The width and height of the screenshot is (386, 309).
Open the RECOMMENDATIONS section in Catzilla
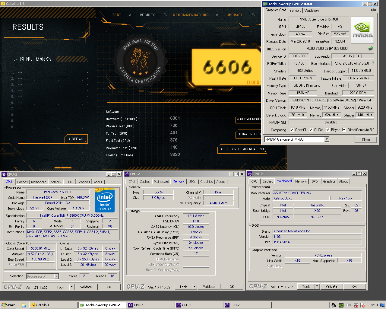191,15
